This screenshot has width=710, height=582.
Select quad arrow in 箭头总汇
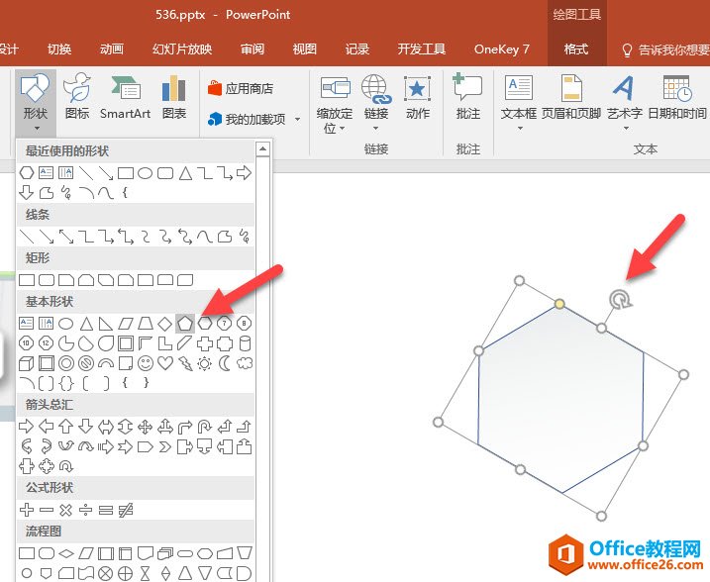(145, 427)
